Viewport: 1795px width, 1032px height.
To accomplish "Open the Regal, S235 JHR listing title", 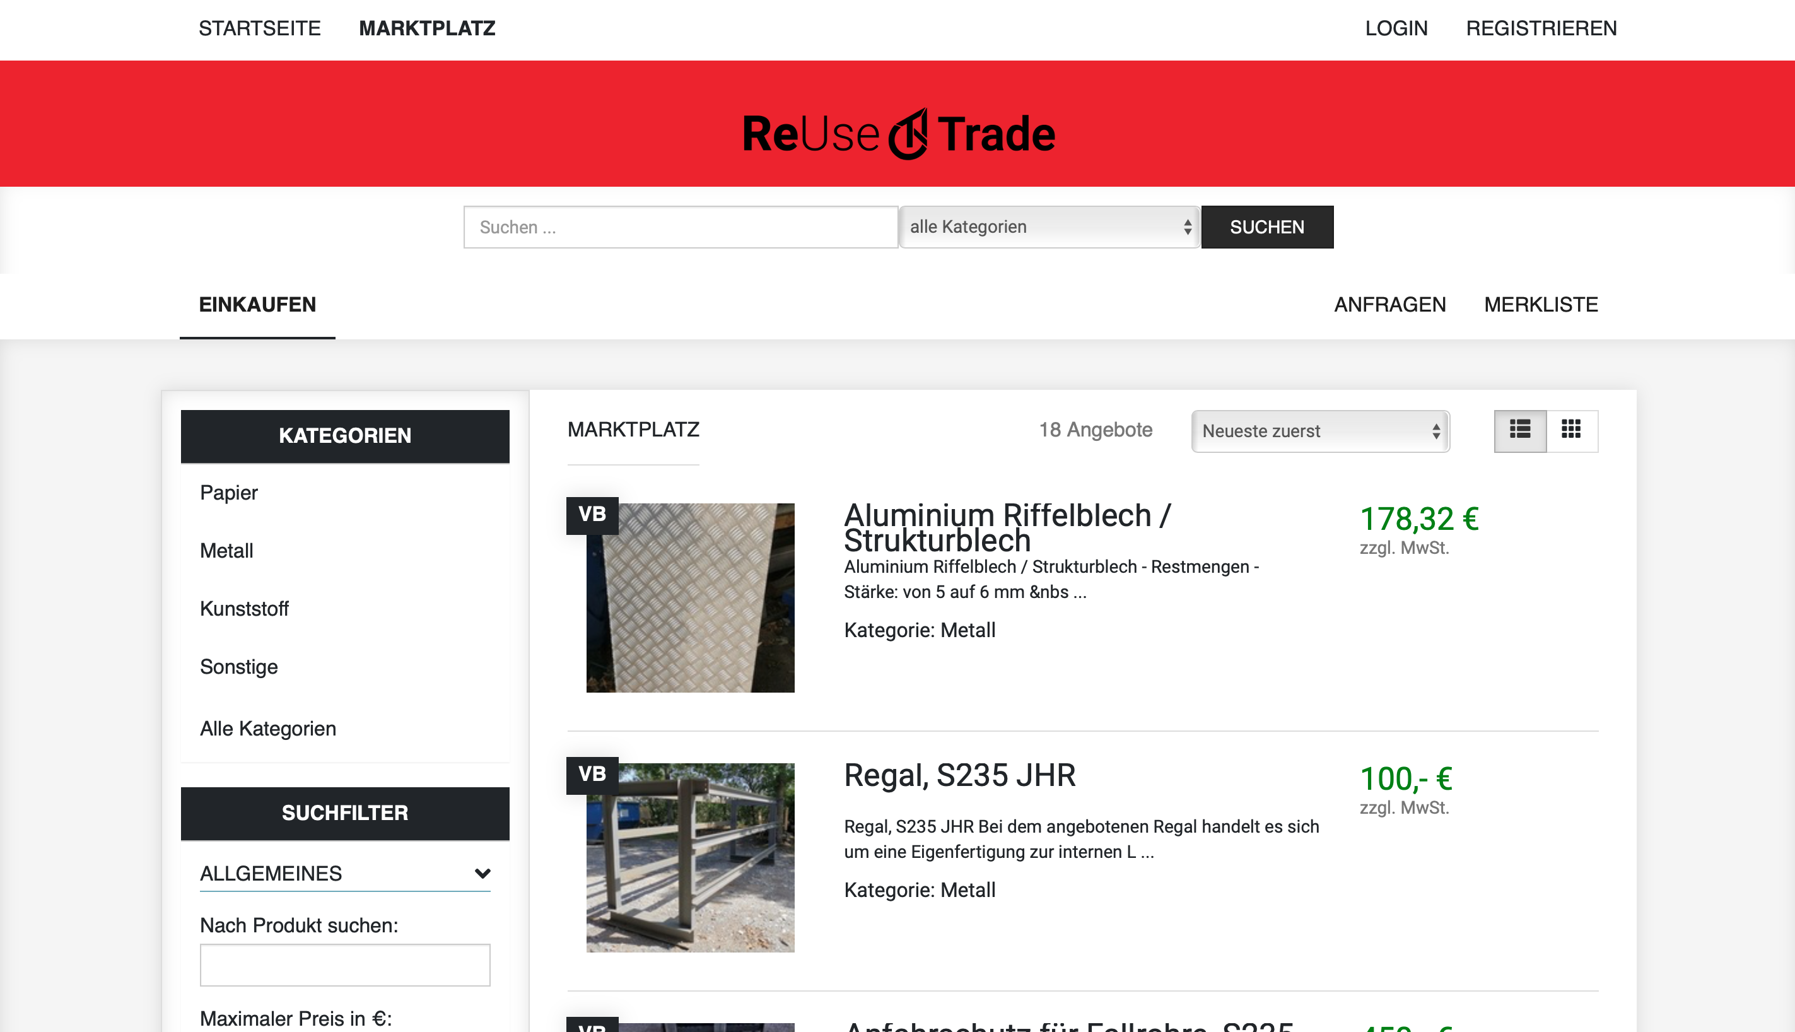I will click(x=959, y=775).
